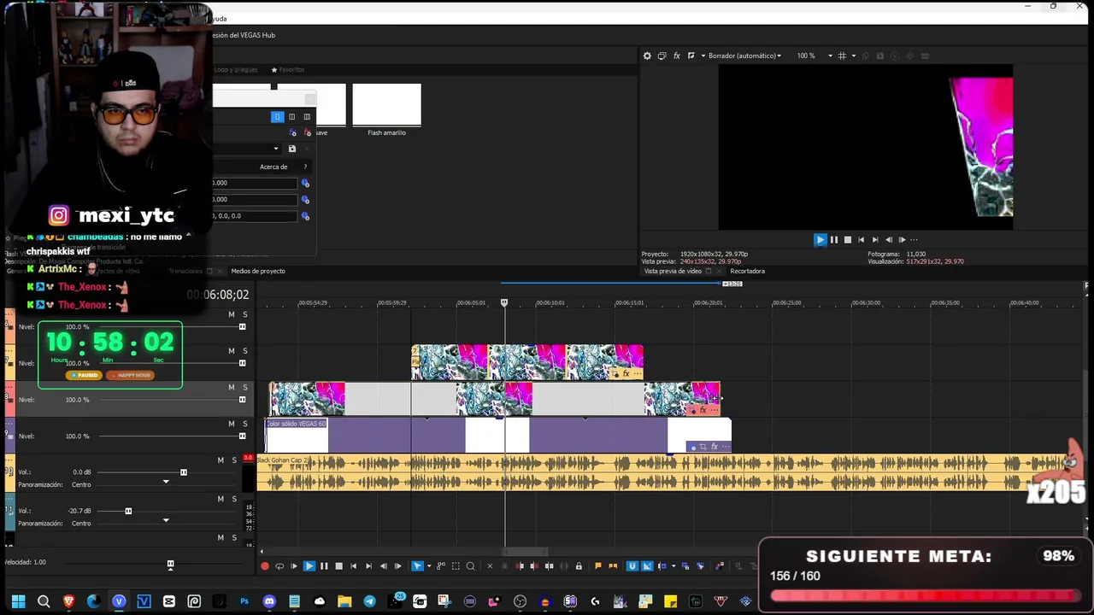The height and width of the screenshot is (615, 1094).
Task: Go to start in timeline transport
Action: pos(354,566)
